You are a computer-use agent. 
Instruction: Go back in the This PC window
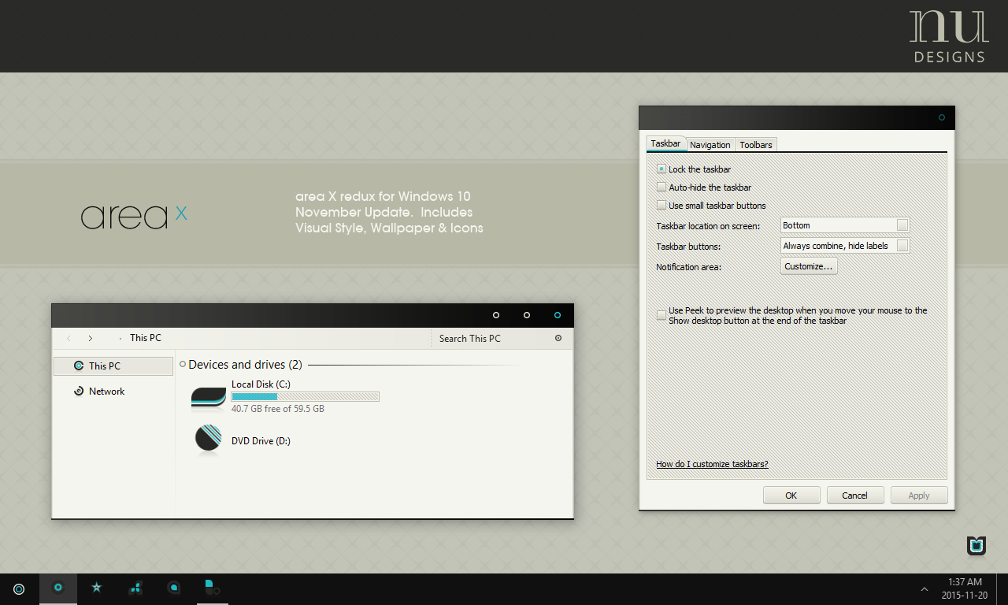[x=69, y=338]
